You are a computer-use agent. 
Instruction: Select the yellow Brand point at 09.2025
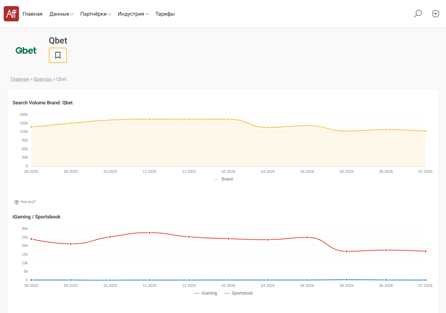[x=71, y=123]
